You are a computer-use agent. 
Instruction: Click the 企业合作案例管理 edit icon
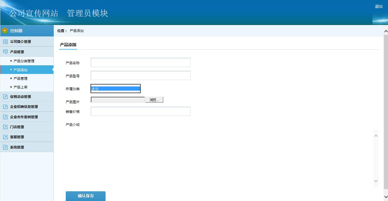click(x=5, y=117)
